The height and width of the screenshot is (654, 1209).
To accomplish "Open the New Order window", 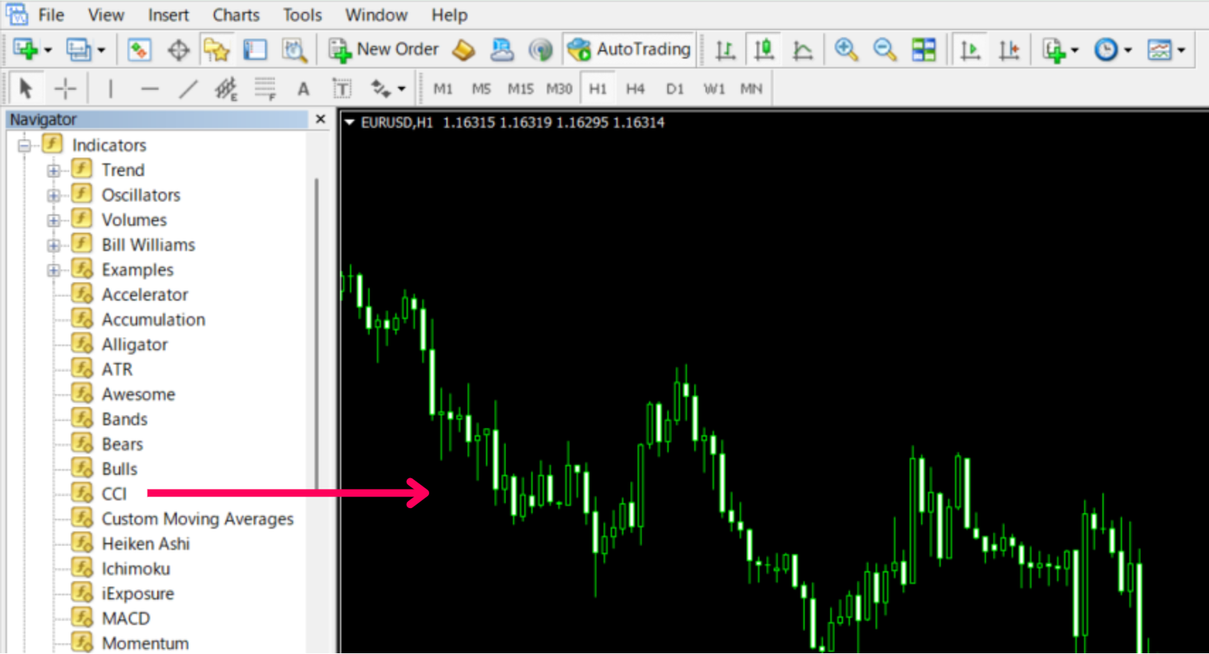I will [x=383, y=49].
